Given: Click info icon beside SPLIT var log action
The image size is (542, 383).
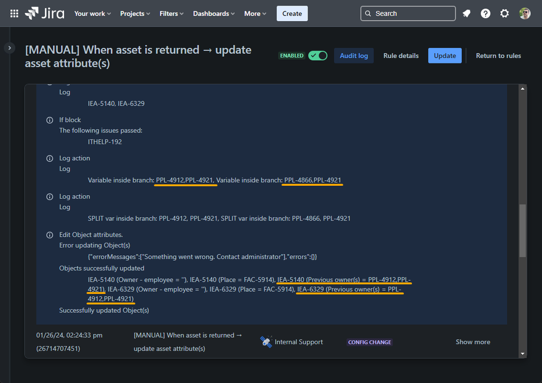Looking at the screenshot, I should coord(50,197).
